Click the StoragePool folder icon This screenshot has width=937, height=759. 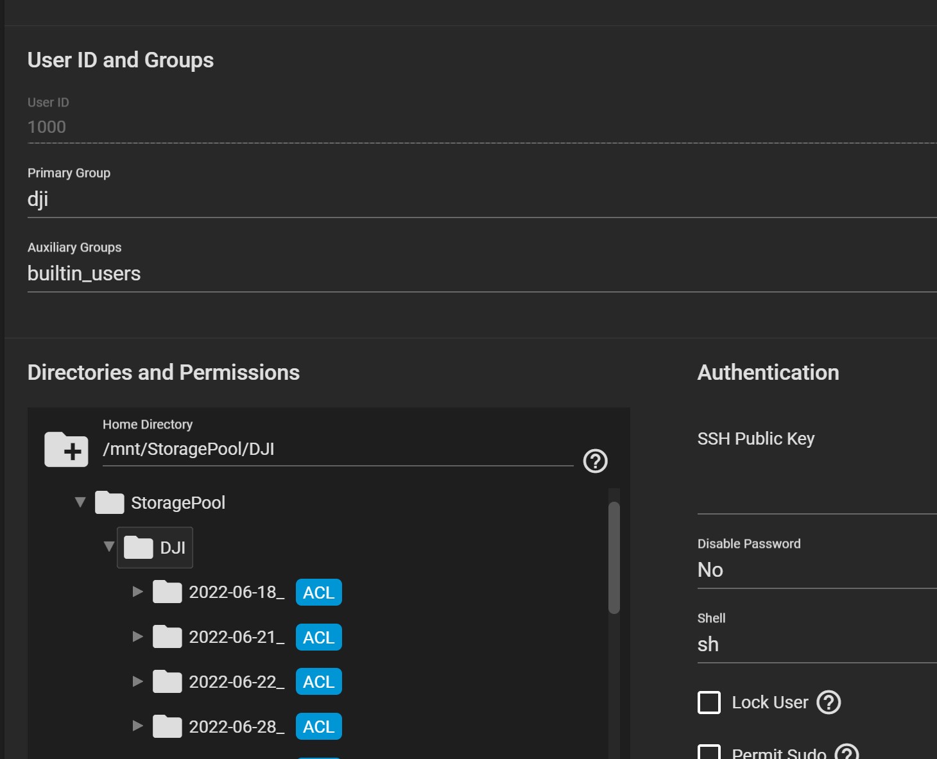110,502
